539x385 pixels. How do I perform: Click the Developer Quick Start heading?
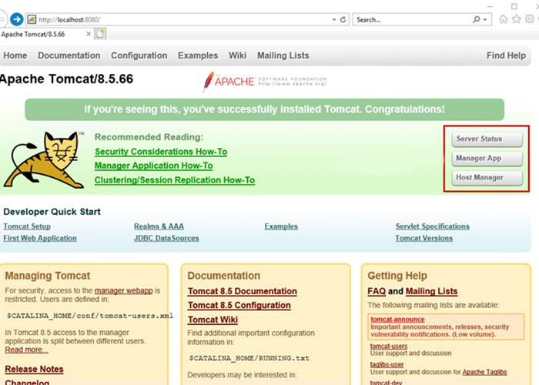point(52,212)
